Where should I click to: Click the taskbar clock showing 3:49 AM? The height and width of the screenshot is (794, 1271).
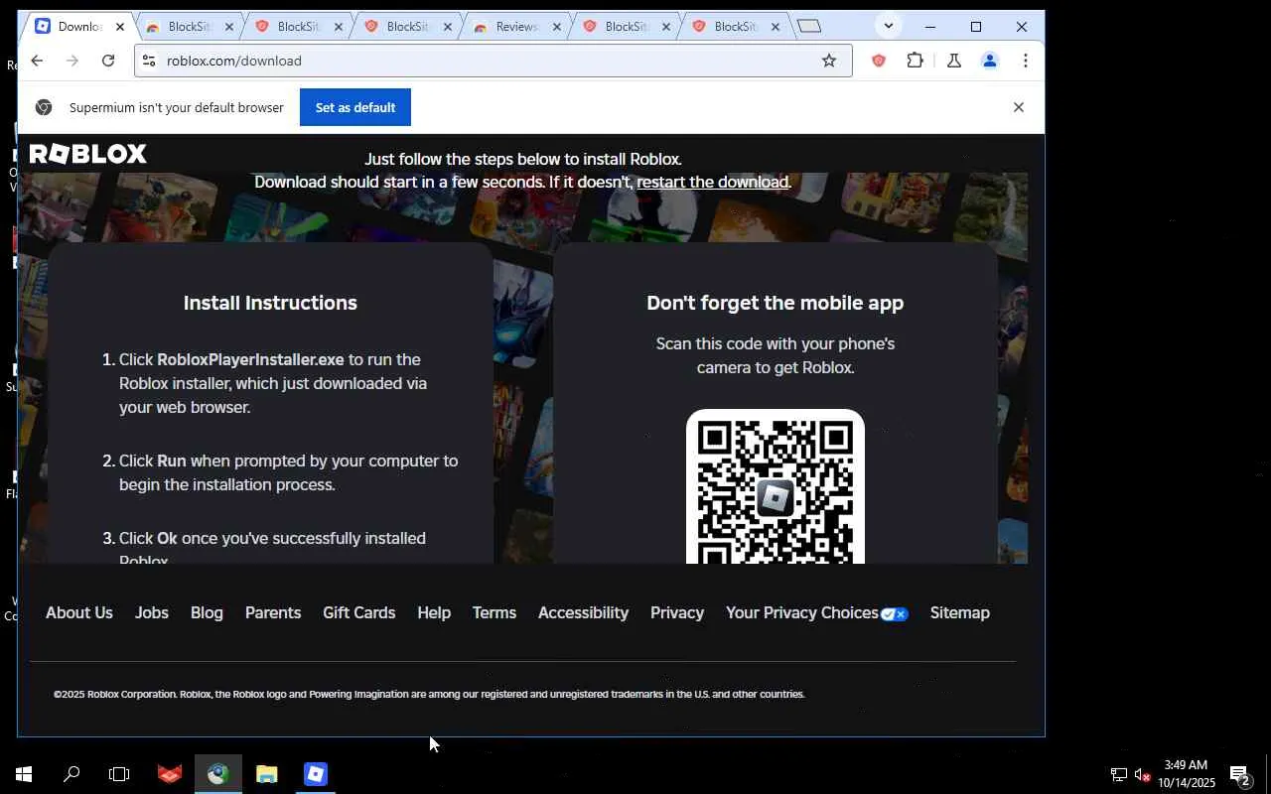tap(1186, 774)
